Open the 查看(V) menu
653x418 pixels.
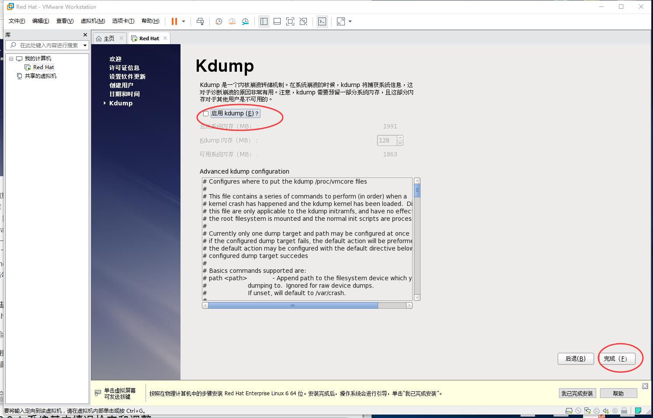(x=65, y=21)
